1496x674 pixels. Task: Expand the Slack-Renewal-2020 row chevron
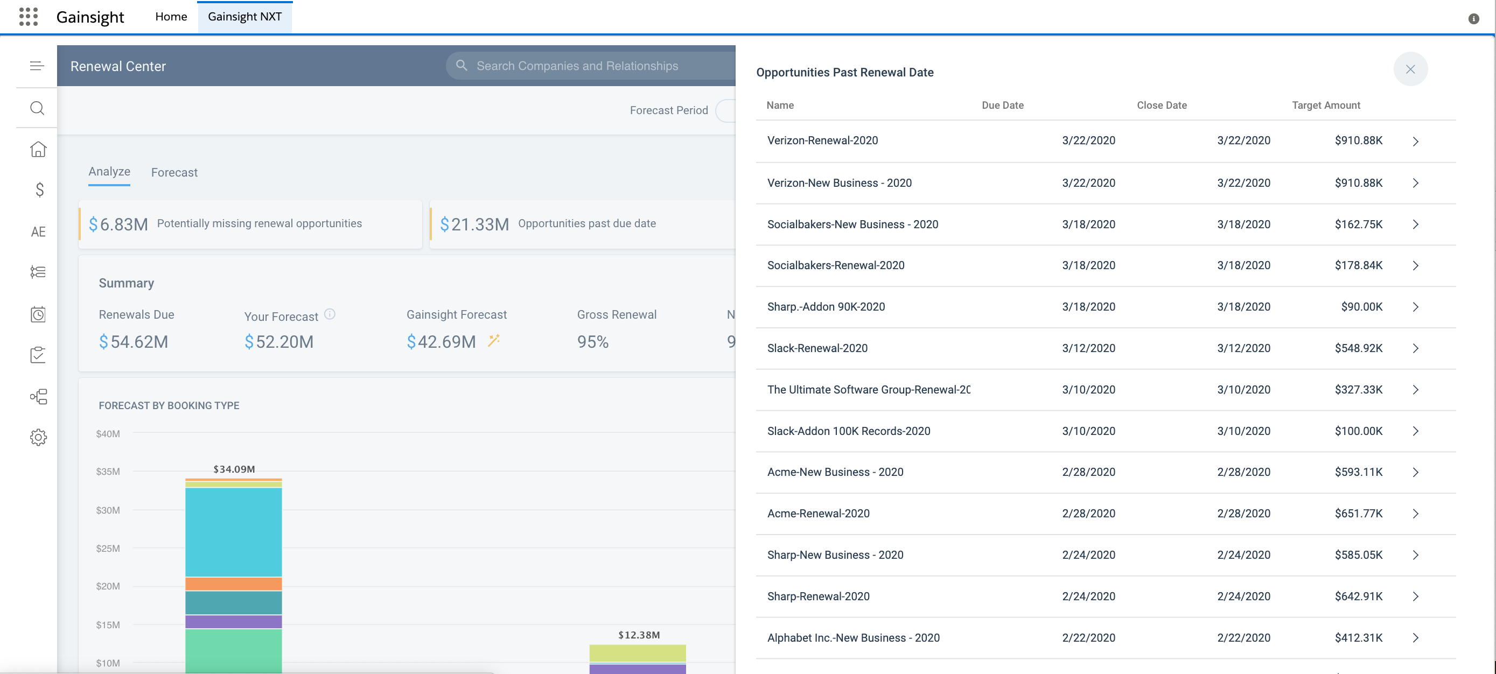point(1415,348)
